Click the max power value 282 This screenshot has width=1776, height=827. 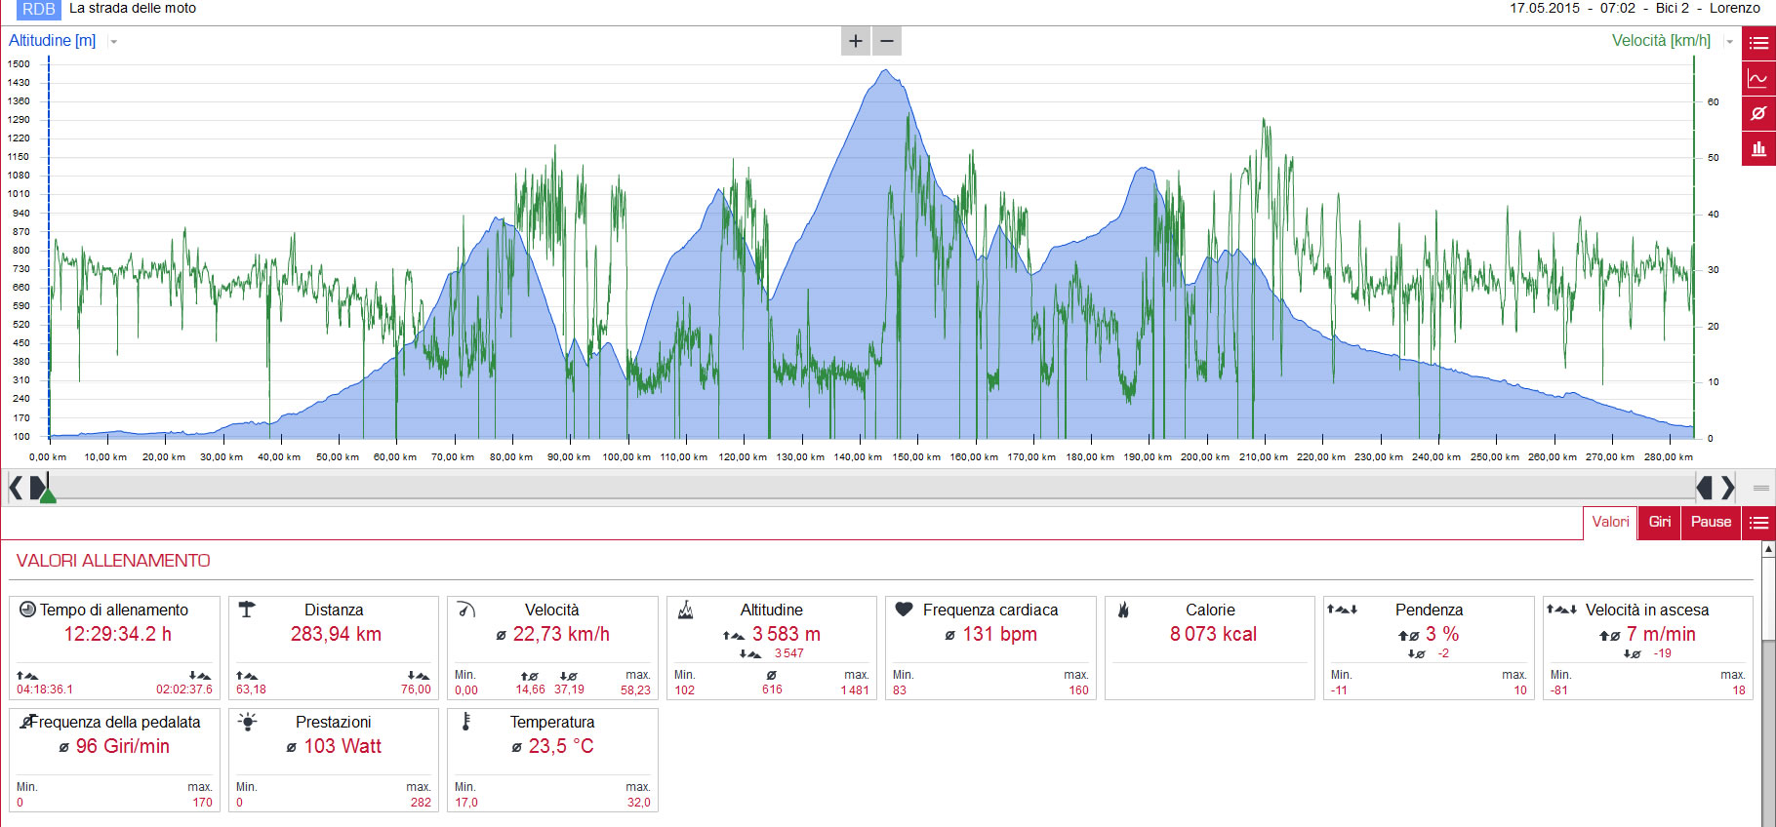click(421, 803)
